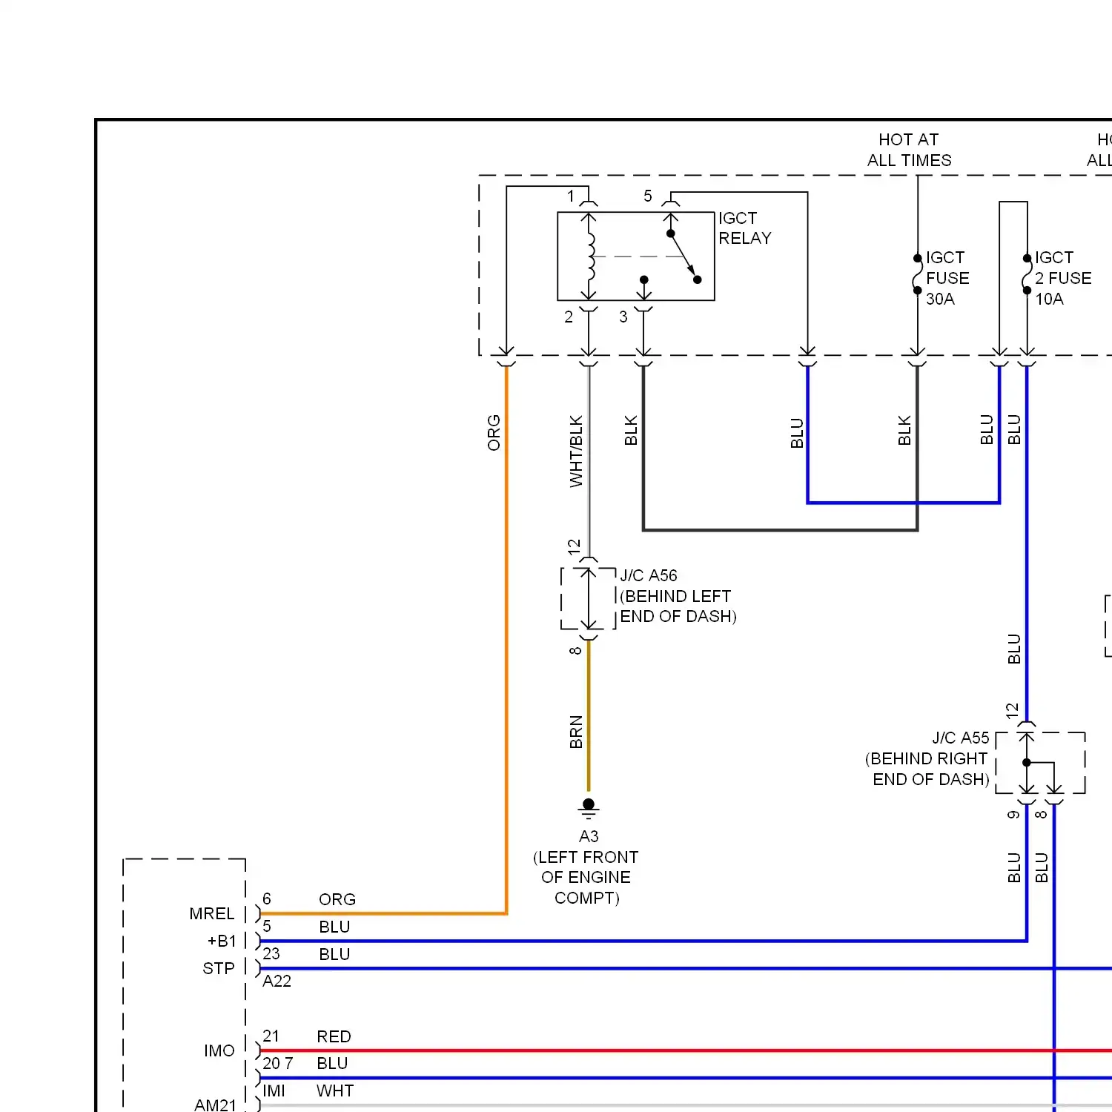Click the STP terminal label
The height and width of the screenshot is (1112, 1112).
tap(219, 968)
